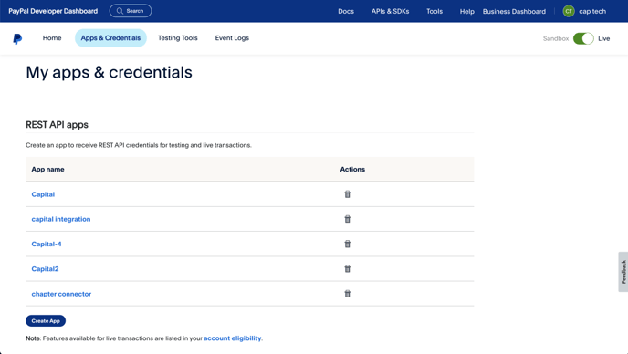Open the cap tech account menu
628x354 pixels.
pyautogui.click(x=592, y=11)
